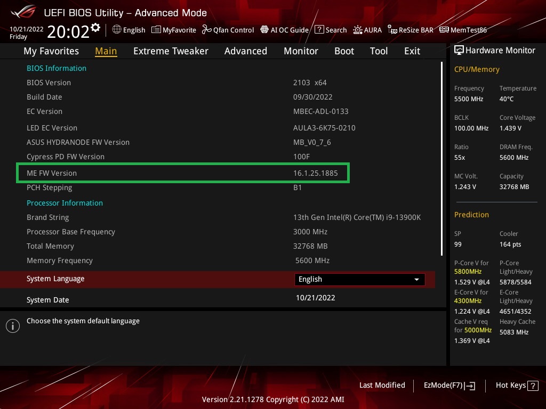The image size is (546, 409).
Task: Click the EC Version value MBEC-ADL-0133
Action: 320,112
